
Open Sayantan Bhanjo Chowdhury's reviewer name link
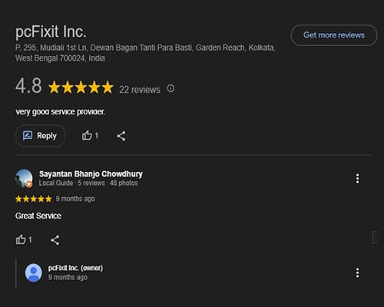[x=91, y=174]
